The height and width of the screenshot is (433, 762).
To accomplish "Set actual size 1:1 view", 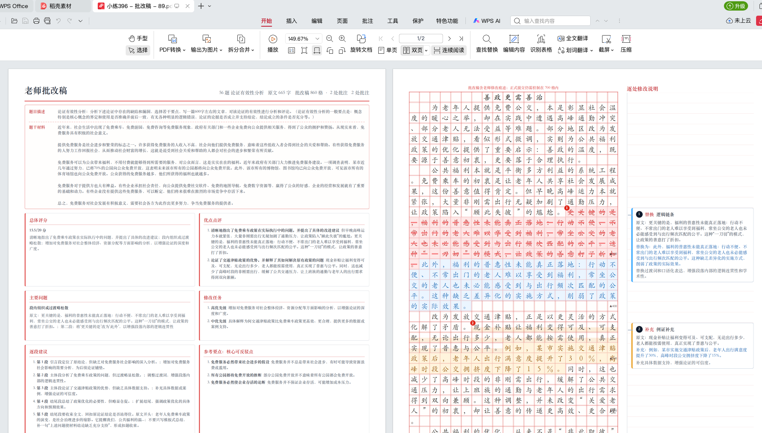I will (x=292, y=50).
